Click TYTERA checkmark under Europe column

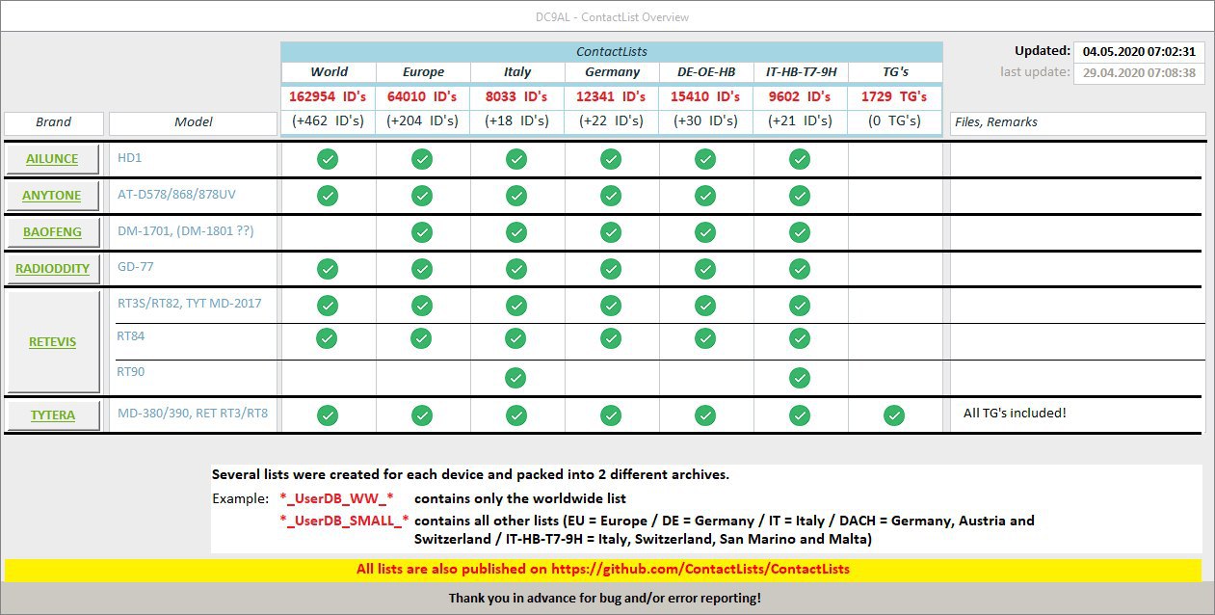(422, 415)
